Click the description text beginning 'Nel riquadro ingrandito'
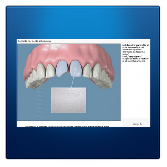Image resolution: width=167 pixels, height=167 pixels. point(136,53)
